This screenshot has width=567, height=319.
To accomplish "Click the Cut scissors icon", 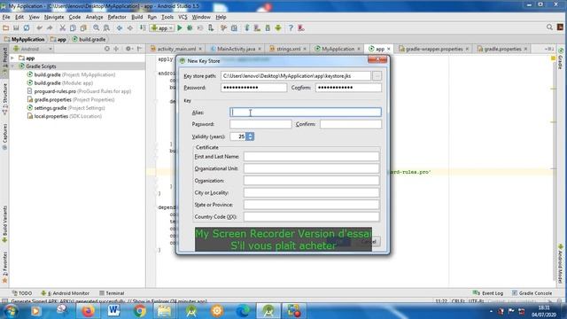I will 62,27.
